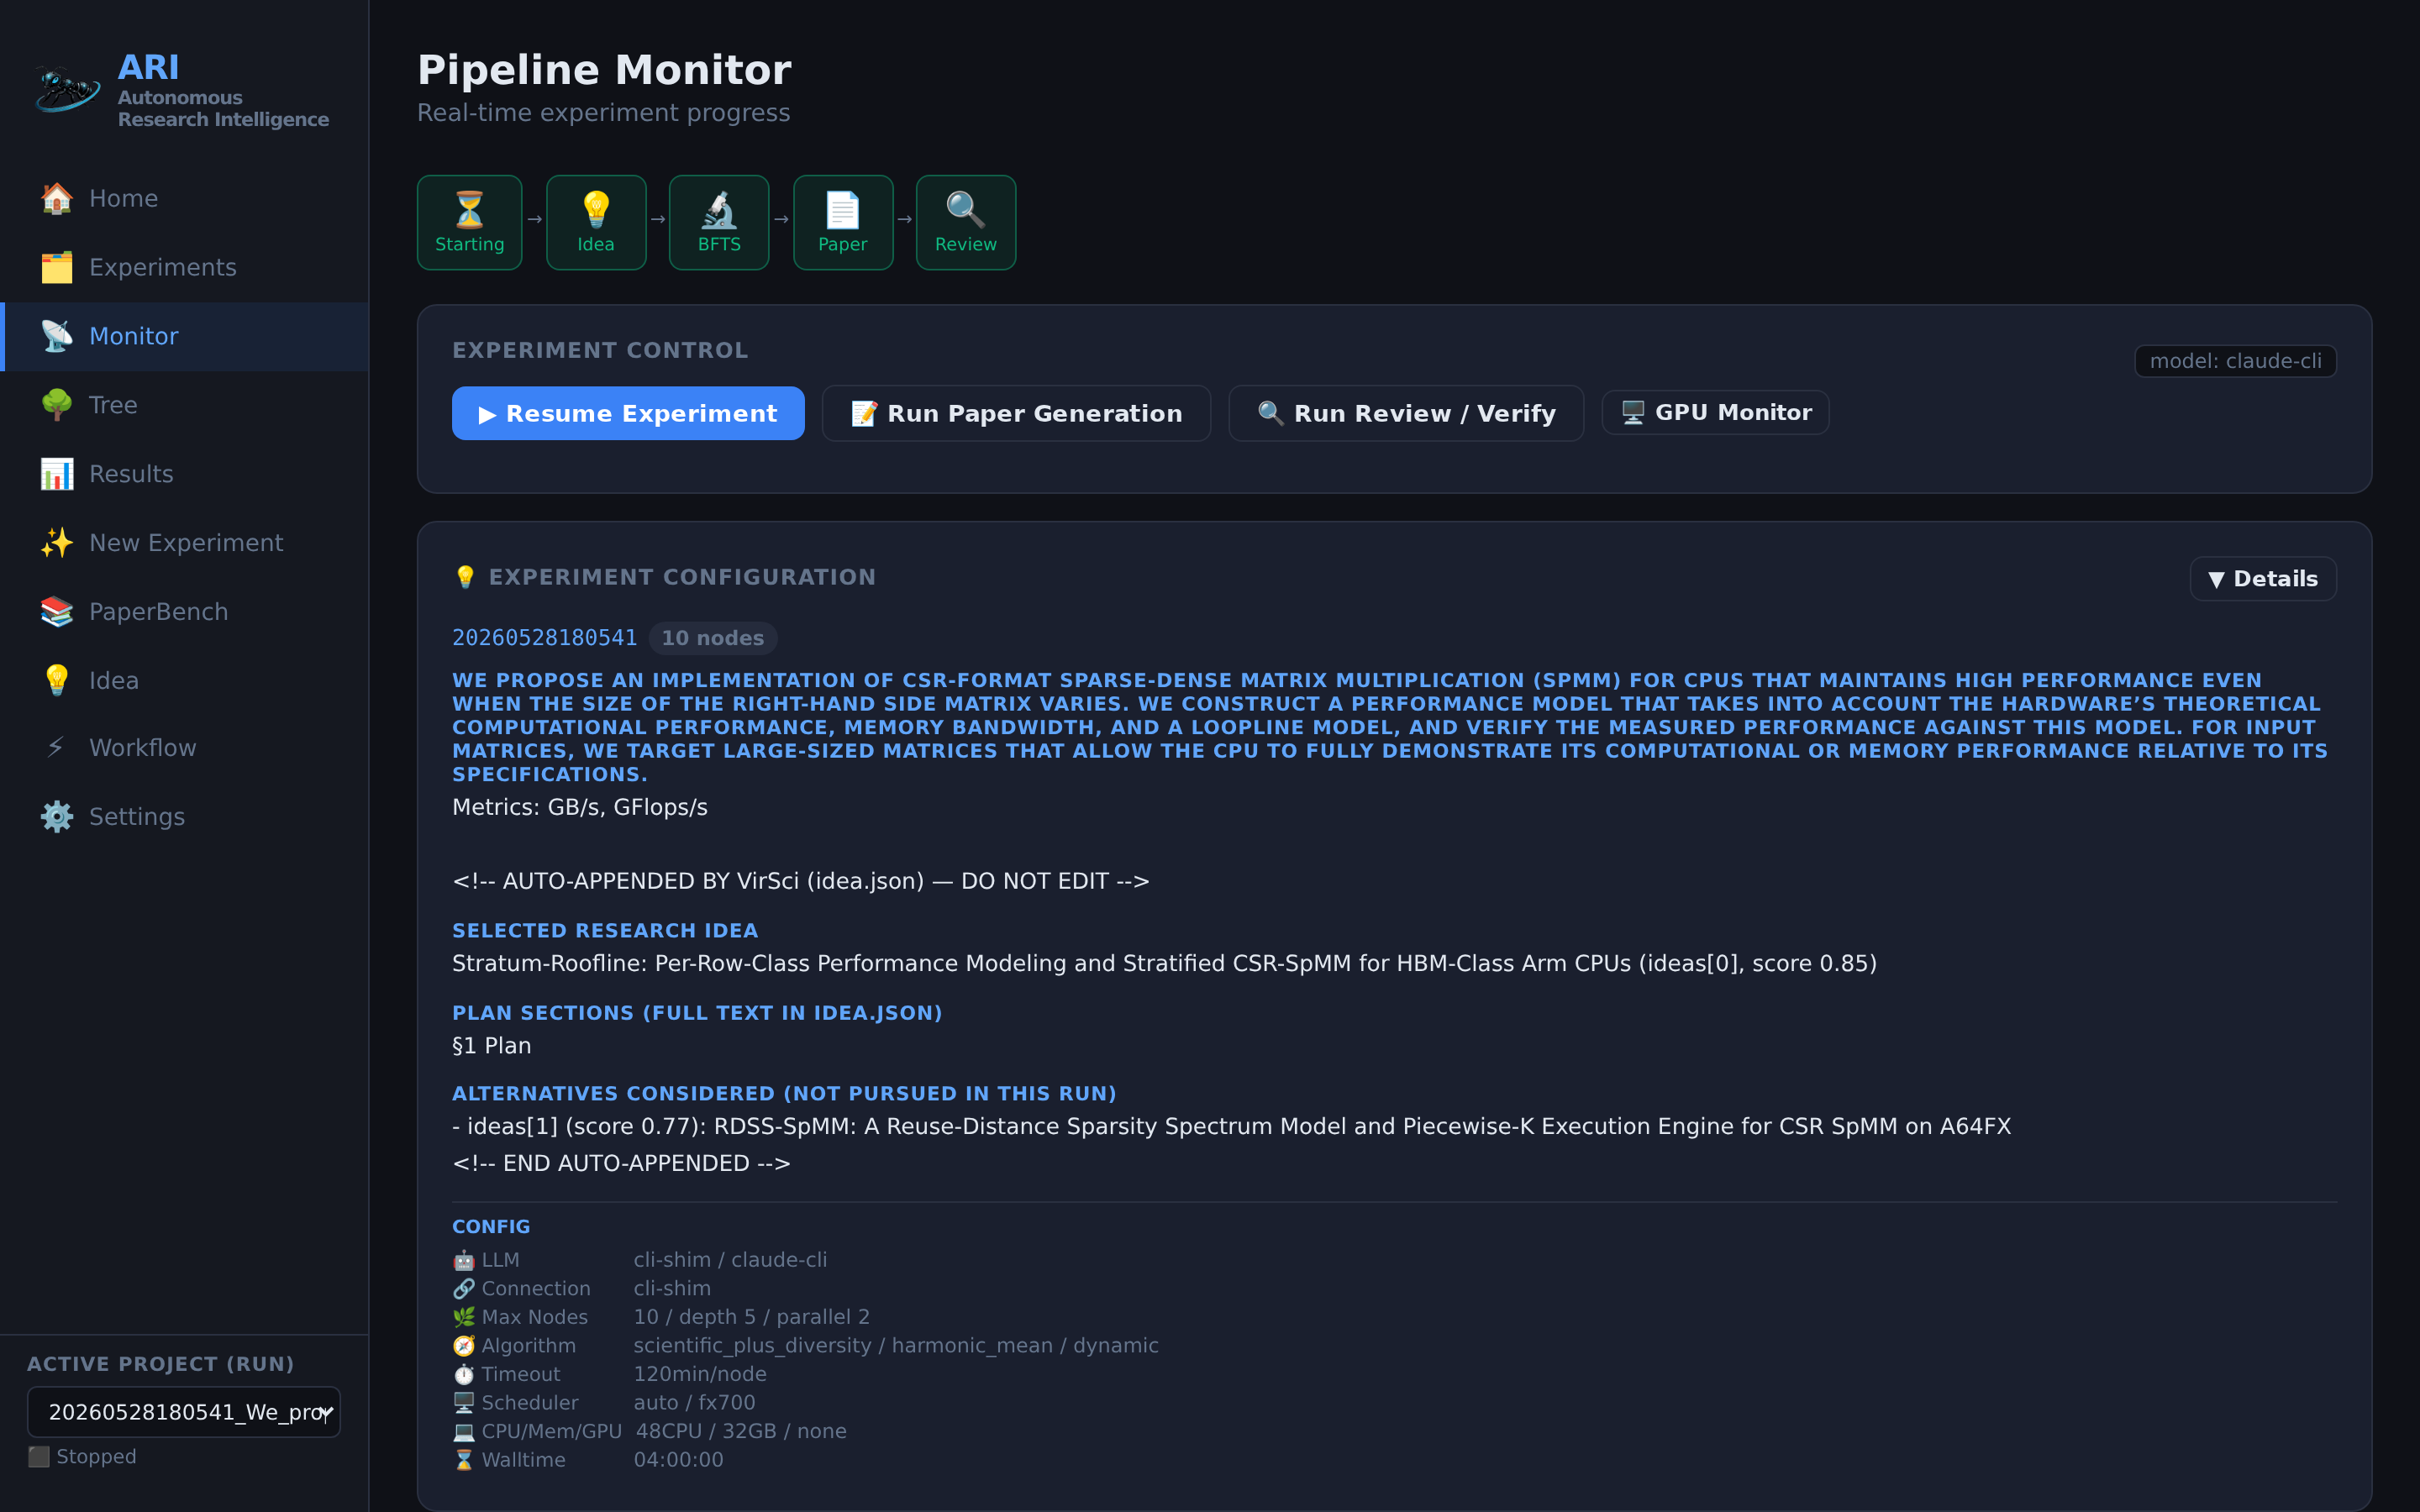Open the Workflow lightning icon
The width and height of the screenshot is (2420, 1512).
pyautogui.click(x=57, y=748)
